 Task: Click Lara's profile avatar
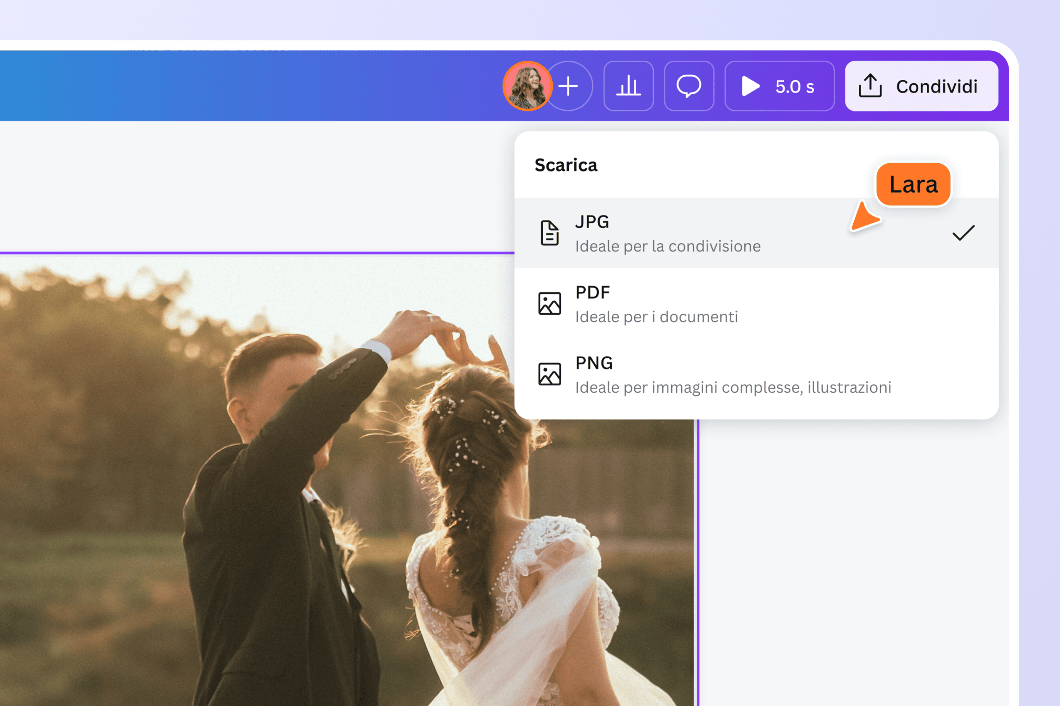pos(527,86)
